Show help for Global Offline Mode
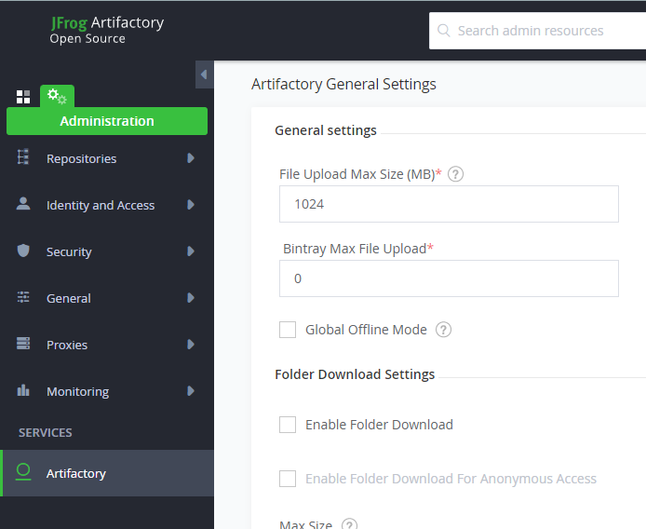 click(x=443, y=330)
